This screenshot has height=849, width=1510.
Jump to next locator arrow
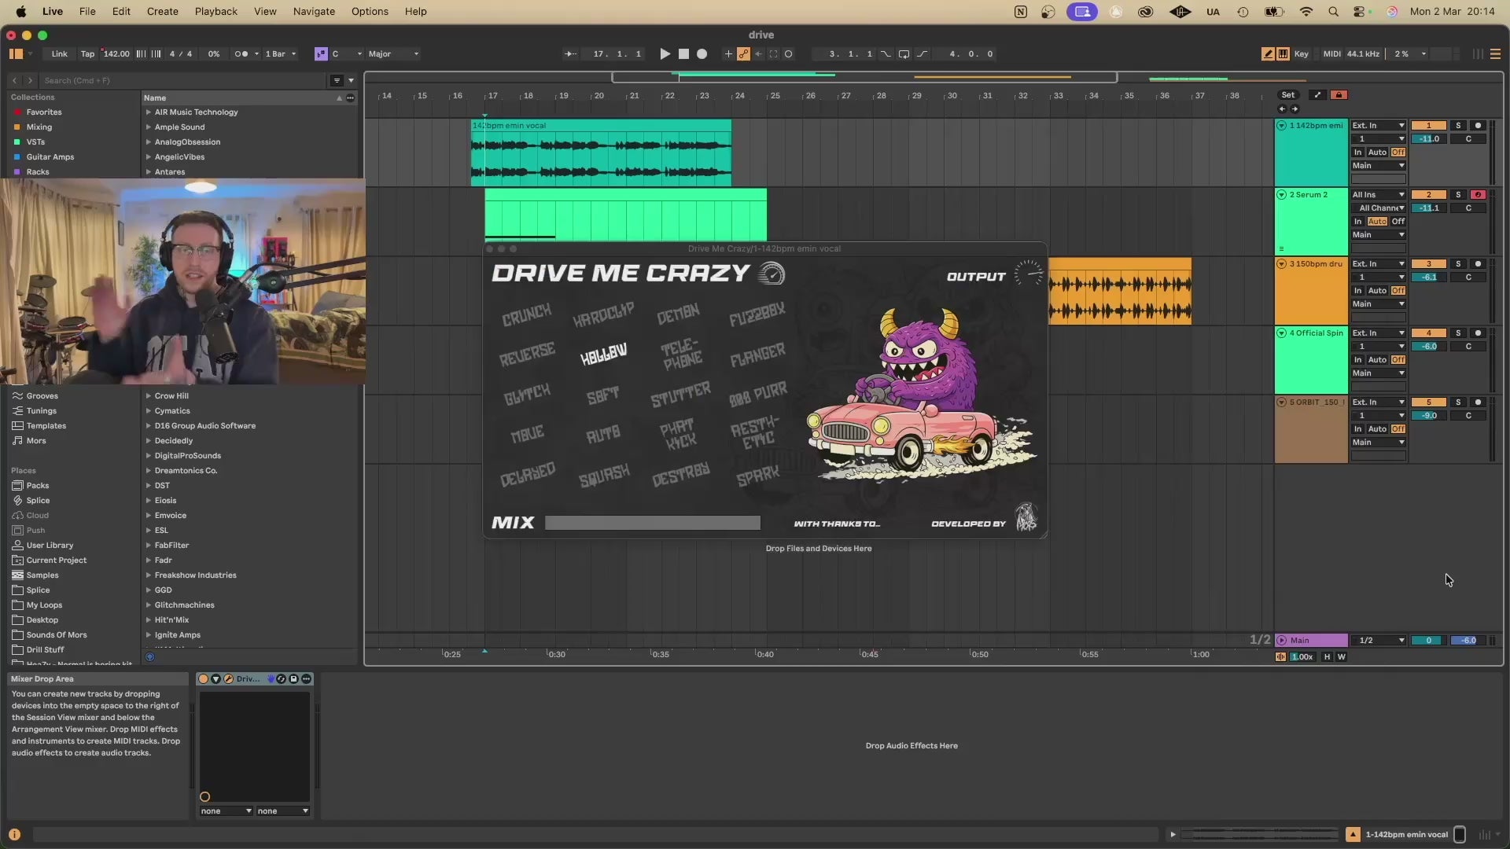pos(1295,108)
